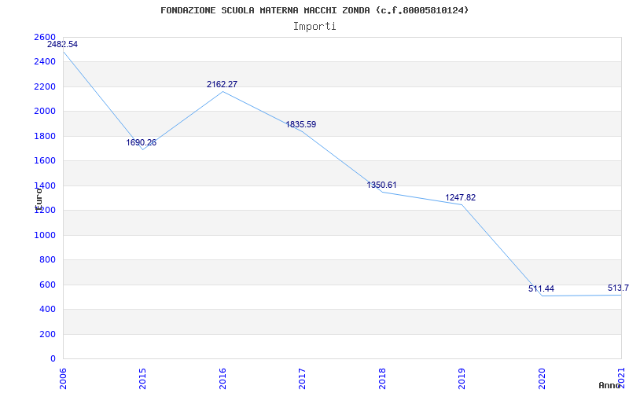Select the 1690.26 data label

tap(142, 142)
